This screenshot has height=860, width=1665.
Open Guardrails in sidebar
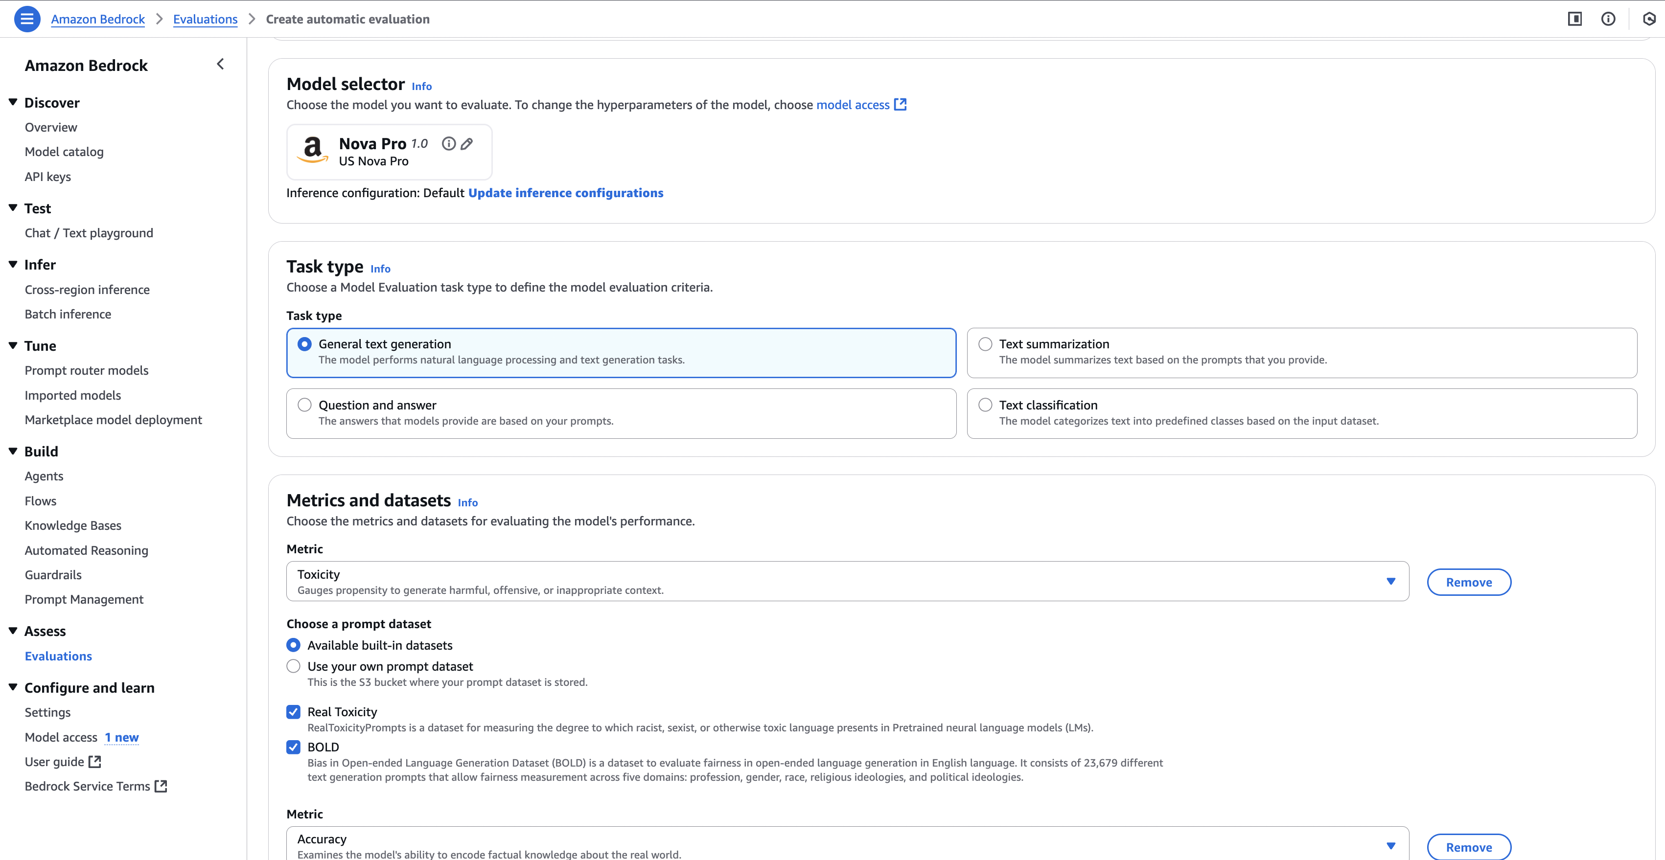(x=53, y=575)
